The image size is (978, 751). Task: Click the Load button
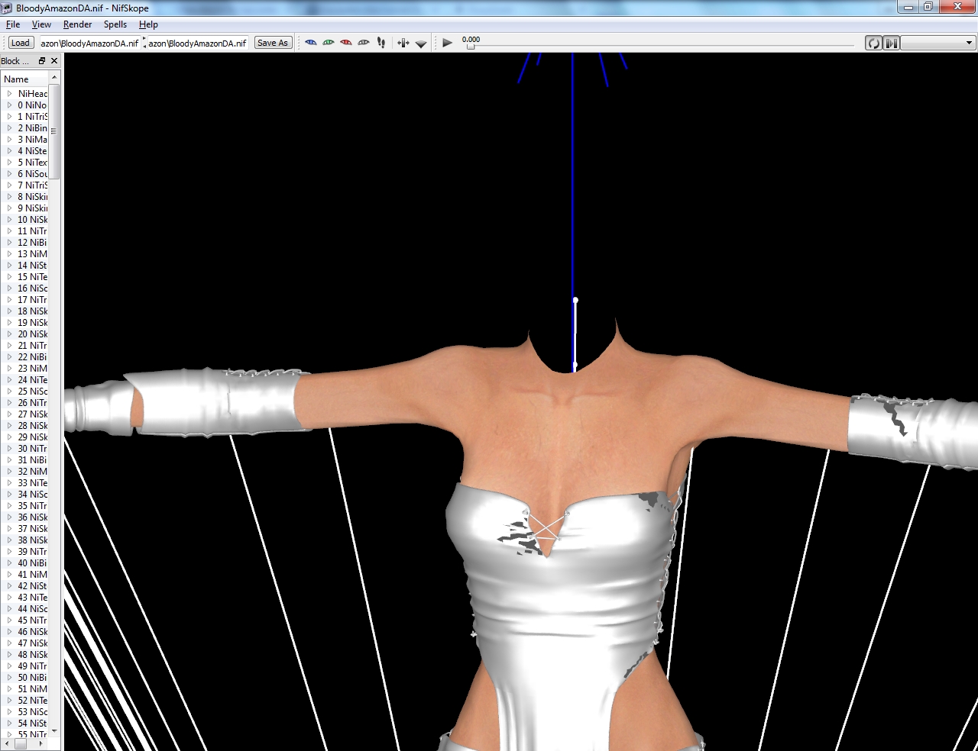(21, 43)
